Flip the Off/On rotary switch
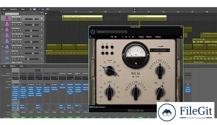The height and width of the screenshot is (125, 217). tap(160, 92)
